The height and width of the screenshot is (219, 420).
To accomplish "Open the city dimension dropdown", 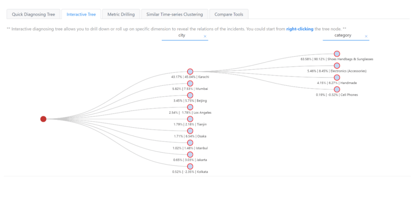I will point(182,36).
